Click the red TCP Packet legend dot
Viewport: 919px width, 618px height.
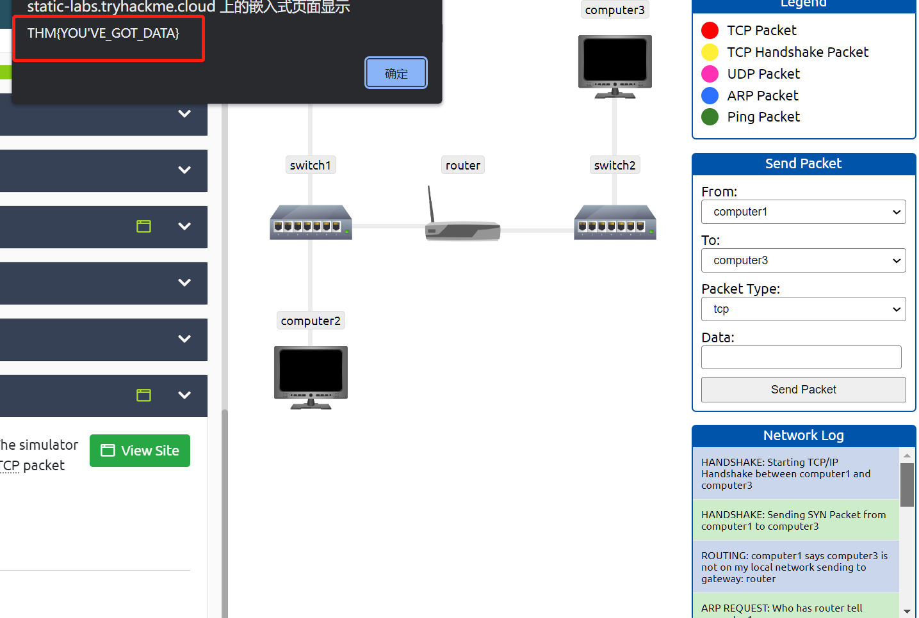point(710,31)
